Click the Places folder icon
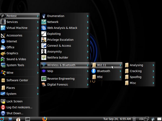Viewport: 162px width, 121px height. pyautogui.click(x=3, y=88)
